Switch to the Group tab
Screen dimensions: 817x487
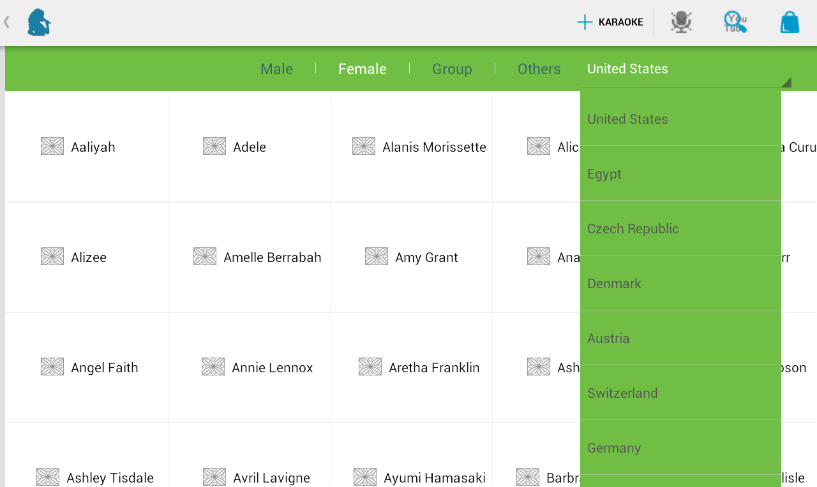(x=452, y=69)
